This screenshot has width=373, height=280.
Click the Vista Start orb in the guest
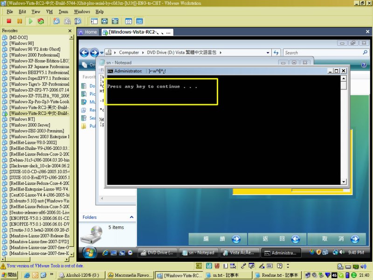point(90,252)
